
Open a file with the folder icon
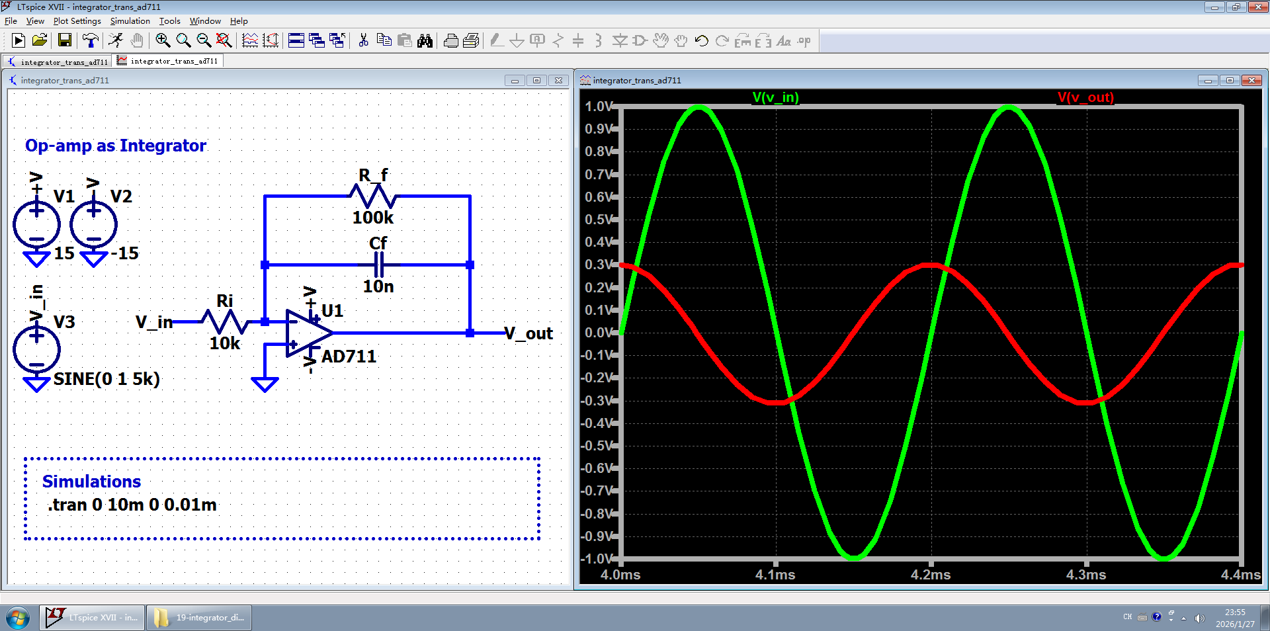pos(40,41)
